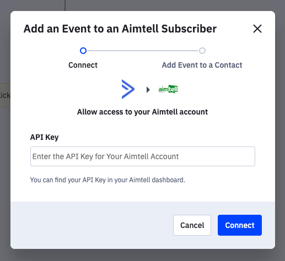Select the blue Connect step circle

pos(83,51)
